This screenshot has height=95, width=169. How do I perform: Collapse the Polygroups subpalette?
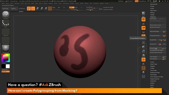pos(153,17)
